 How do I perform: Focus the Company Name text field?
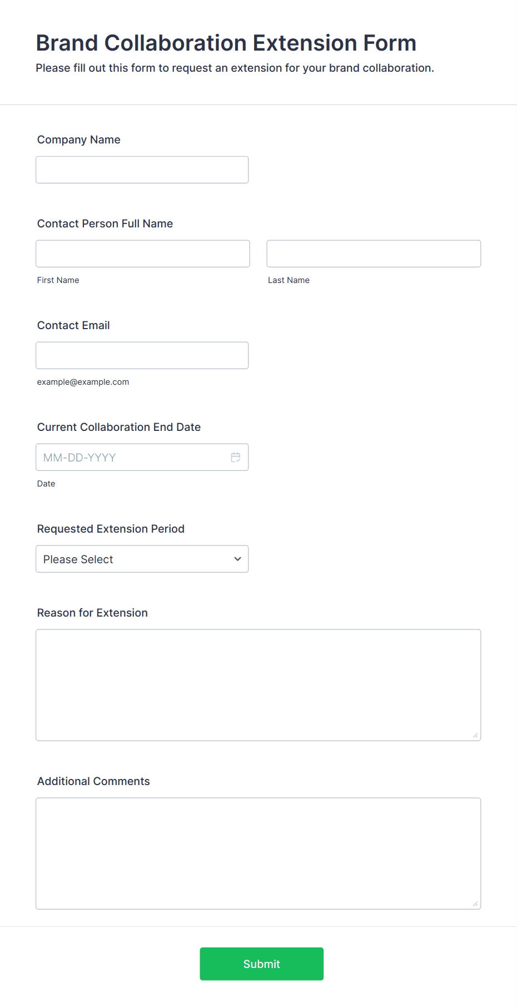click(142, 170)
